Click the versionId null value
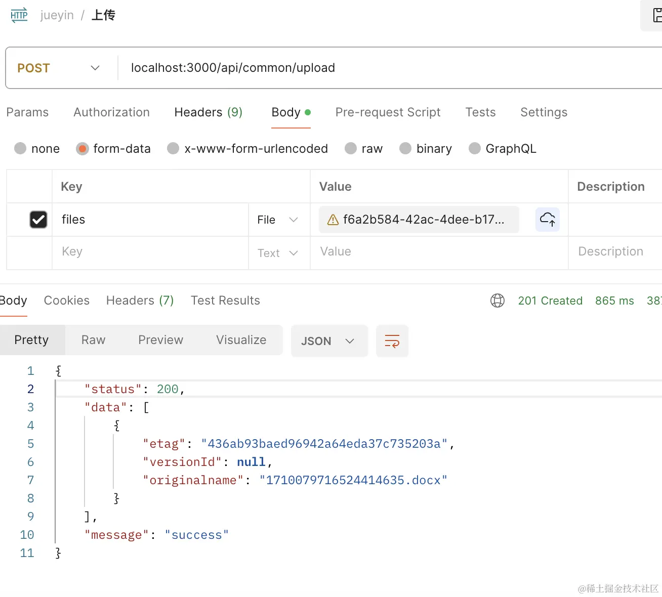The image size is (662, 597). coord(251,462)
